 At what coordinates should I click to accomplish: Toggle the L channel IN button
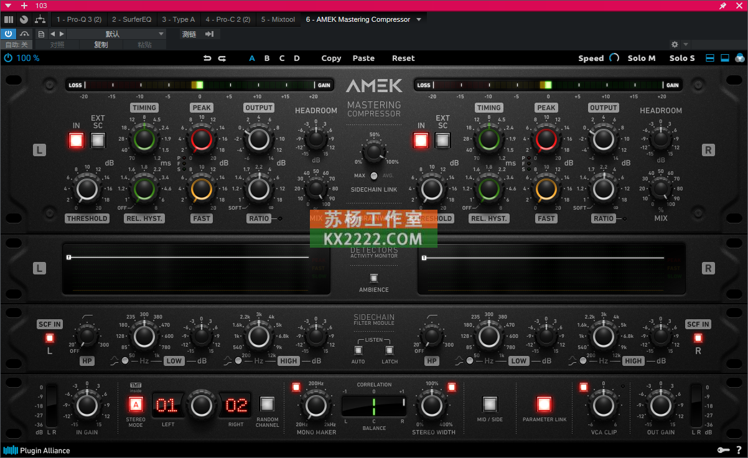(77, 140)
